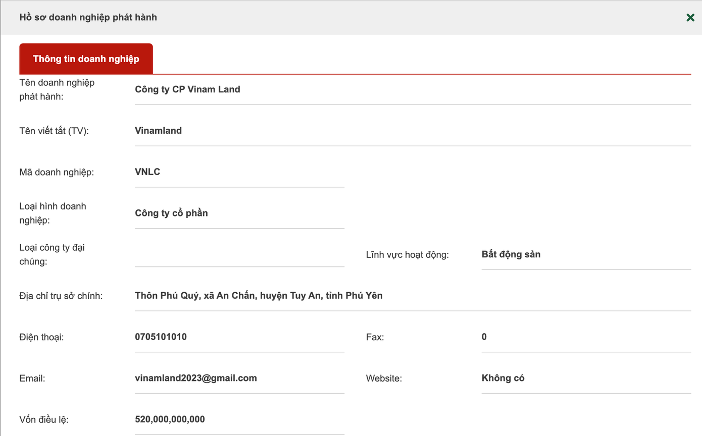
Task: Click the Vốn điều lệ label
Action: click(43, 419)
